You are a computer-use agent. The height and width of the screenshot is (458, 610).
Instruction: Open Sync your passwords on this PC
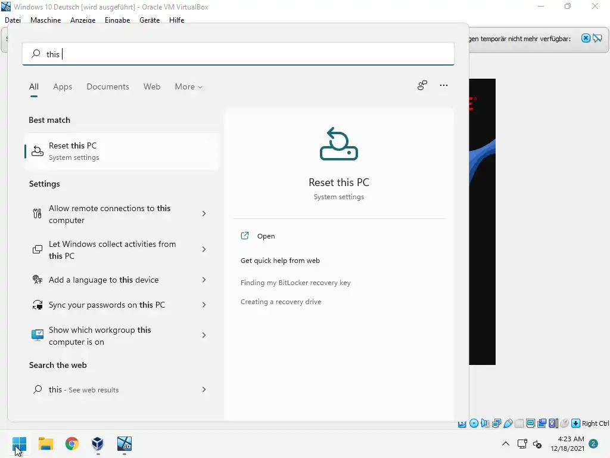pos(107,305)
